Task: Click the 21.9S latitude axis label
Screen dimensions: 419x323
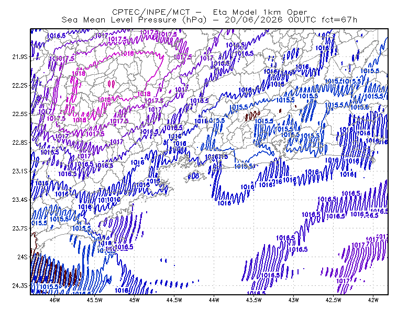Action: 20,57
